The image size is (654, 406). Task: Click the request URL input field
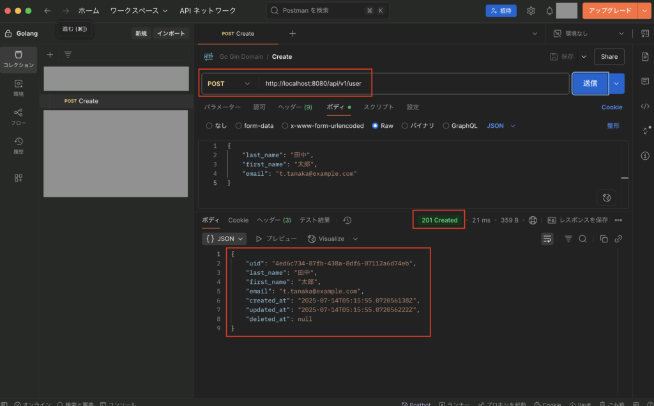click(414, 84)
